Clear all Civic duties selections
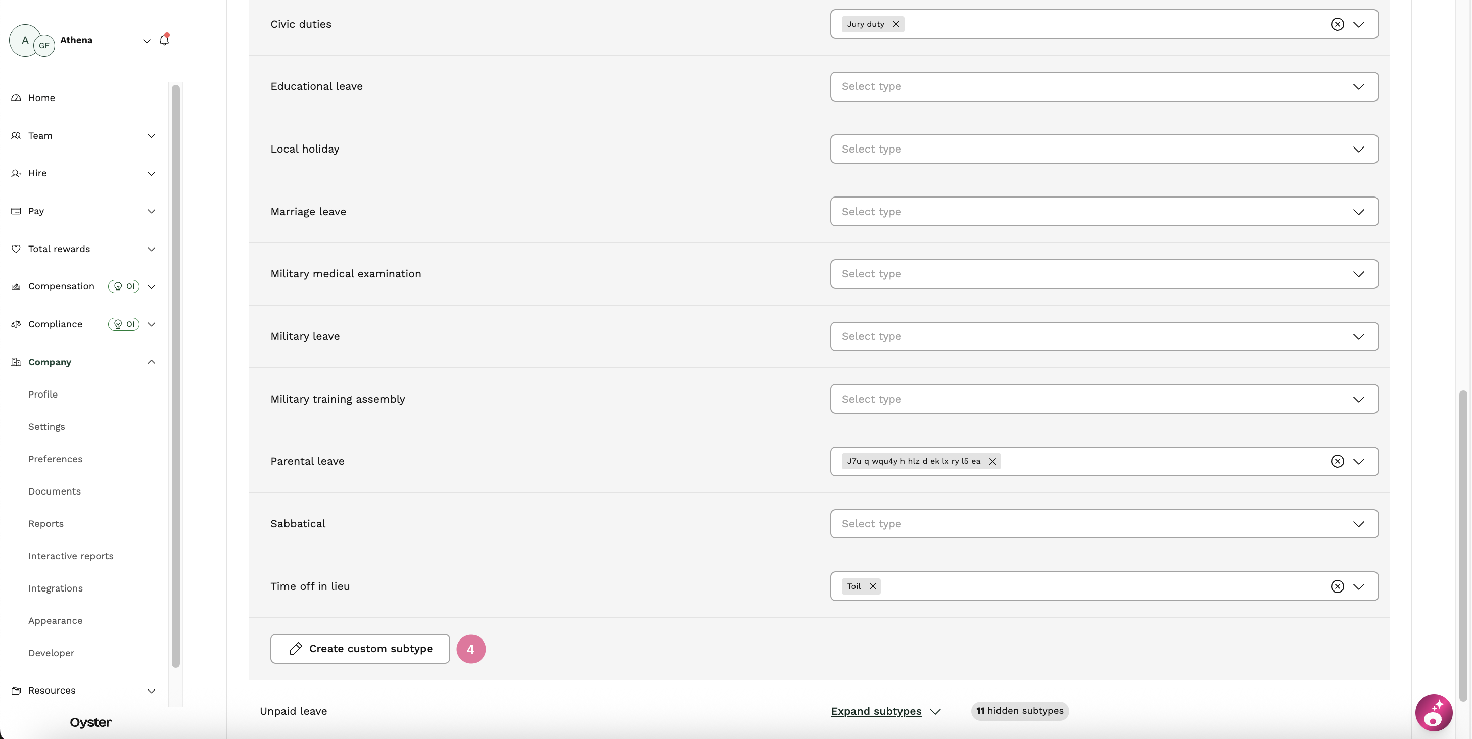The image size is (1472, 739). click(1337, 24)
